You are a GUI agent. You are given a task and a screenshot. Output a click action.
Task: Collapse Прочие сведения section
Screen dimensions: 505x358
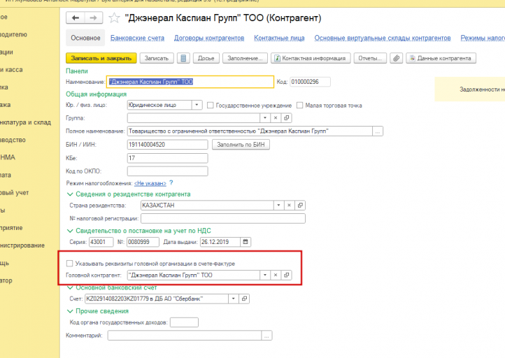(69, 311)
